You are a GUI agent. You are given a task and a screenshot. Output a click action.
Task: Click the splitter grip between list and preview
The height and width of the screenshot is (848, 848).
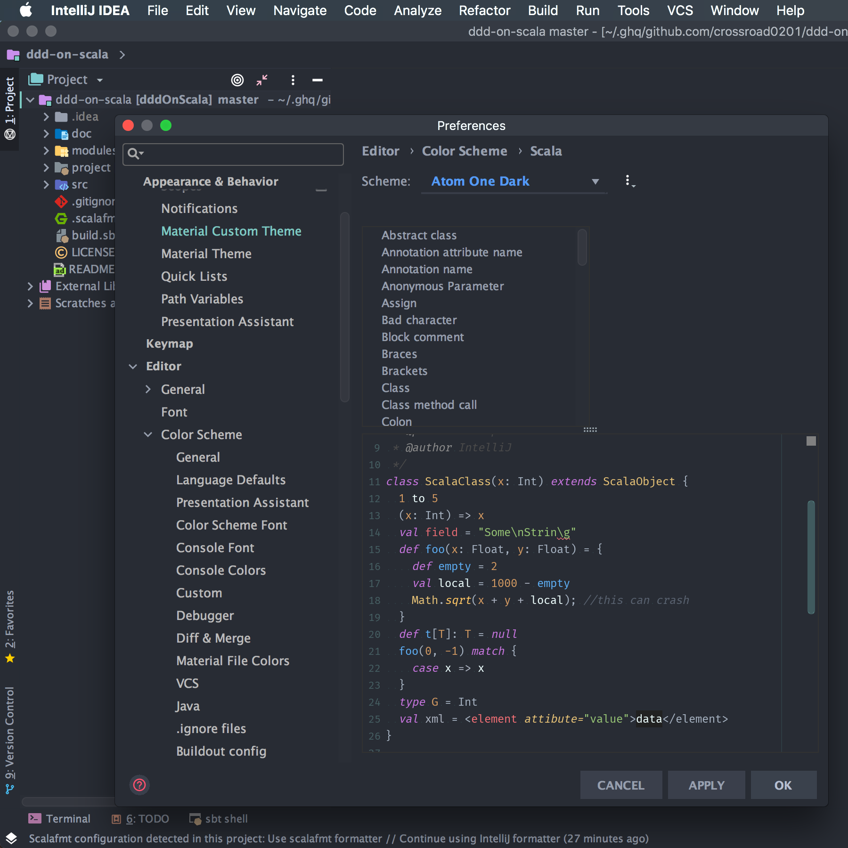[x=590, y=430]
